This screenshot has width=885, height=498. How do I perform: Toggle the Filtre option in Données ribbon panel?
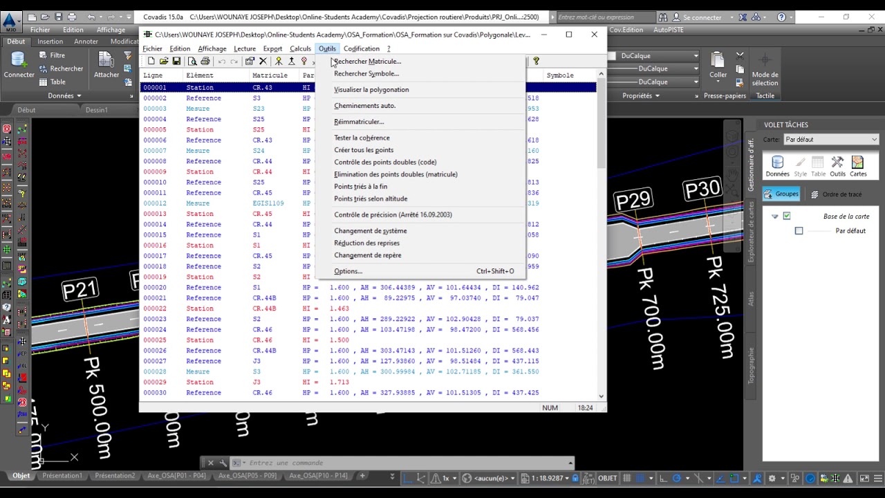tap(52, 55)
